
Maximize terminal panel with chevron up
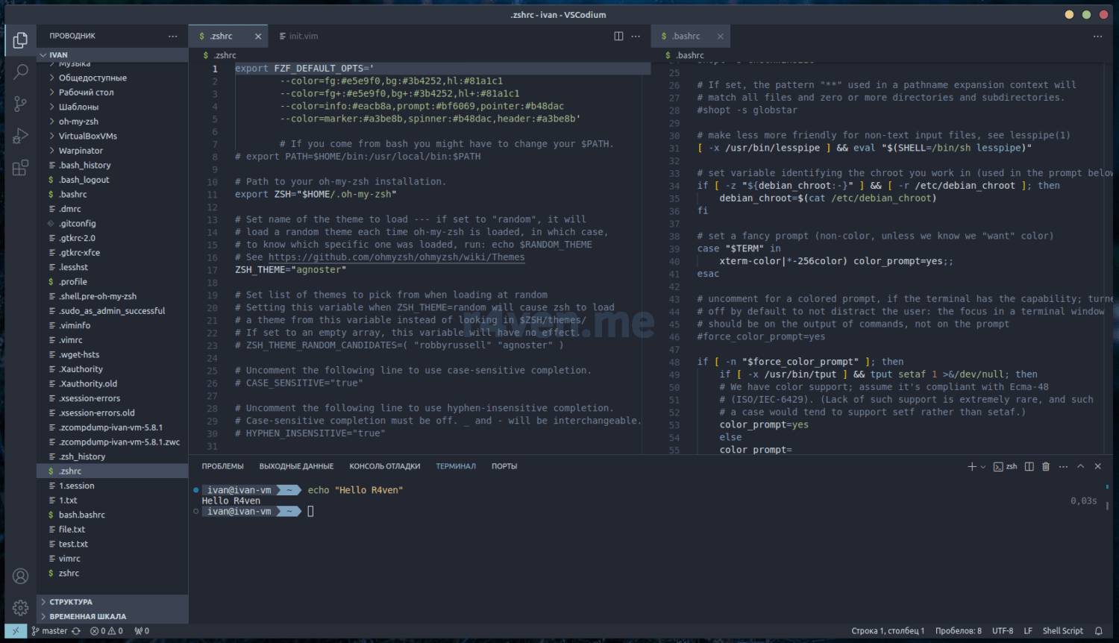point(1080,466)
